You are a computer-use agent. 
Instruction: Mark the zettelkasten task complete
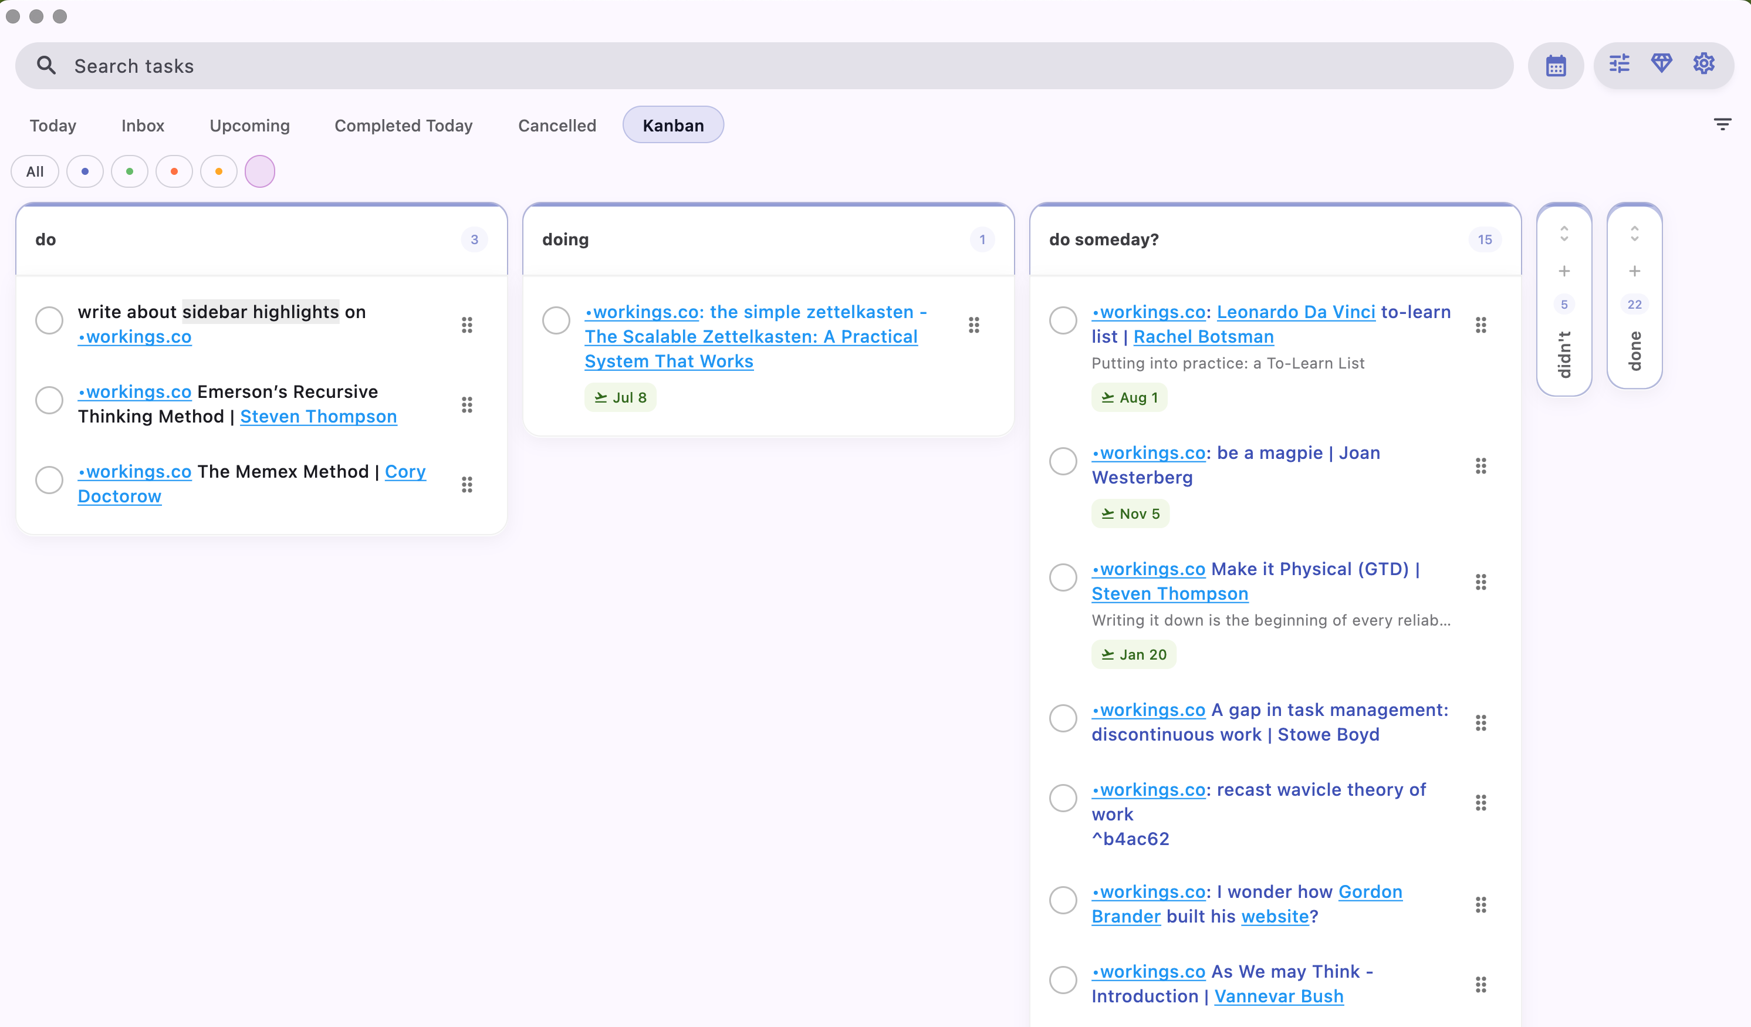point(556,320)
